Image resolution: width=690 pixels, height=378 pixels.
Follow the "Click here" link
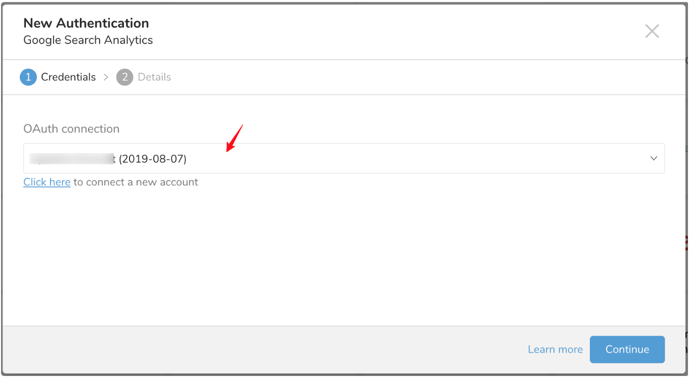[x=47, y=182]
